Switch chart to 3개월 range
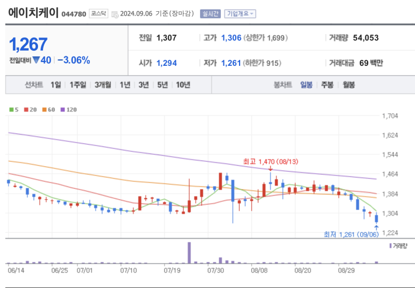This screenshot has height=288, width=415. tap(103, 85)
